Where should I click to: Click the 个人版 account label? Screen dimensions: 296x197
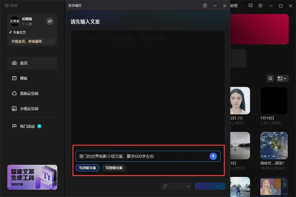(27, 24)
